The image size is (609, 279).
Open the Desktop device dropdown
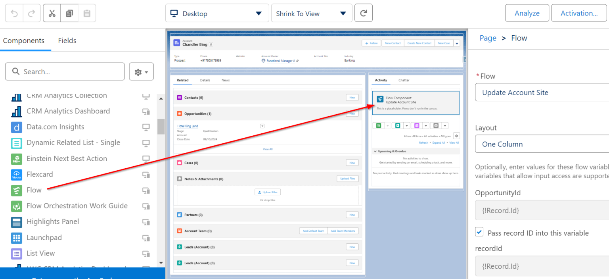(216, 13)
